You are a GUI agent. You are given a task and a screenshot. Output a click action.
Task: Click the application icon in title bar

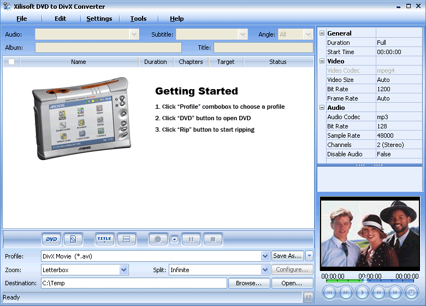(x=7, y=6)
